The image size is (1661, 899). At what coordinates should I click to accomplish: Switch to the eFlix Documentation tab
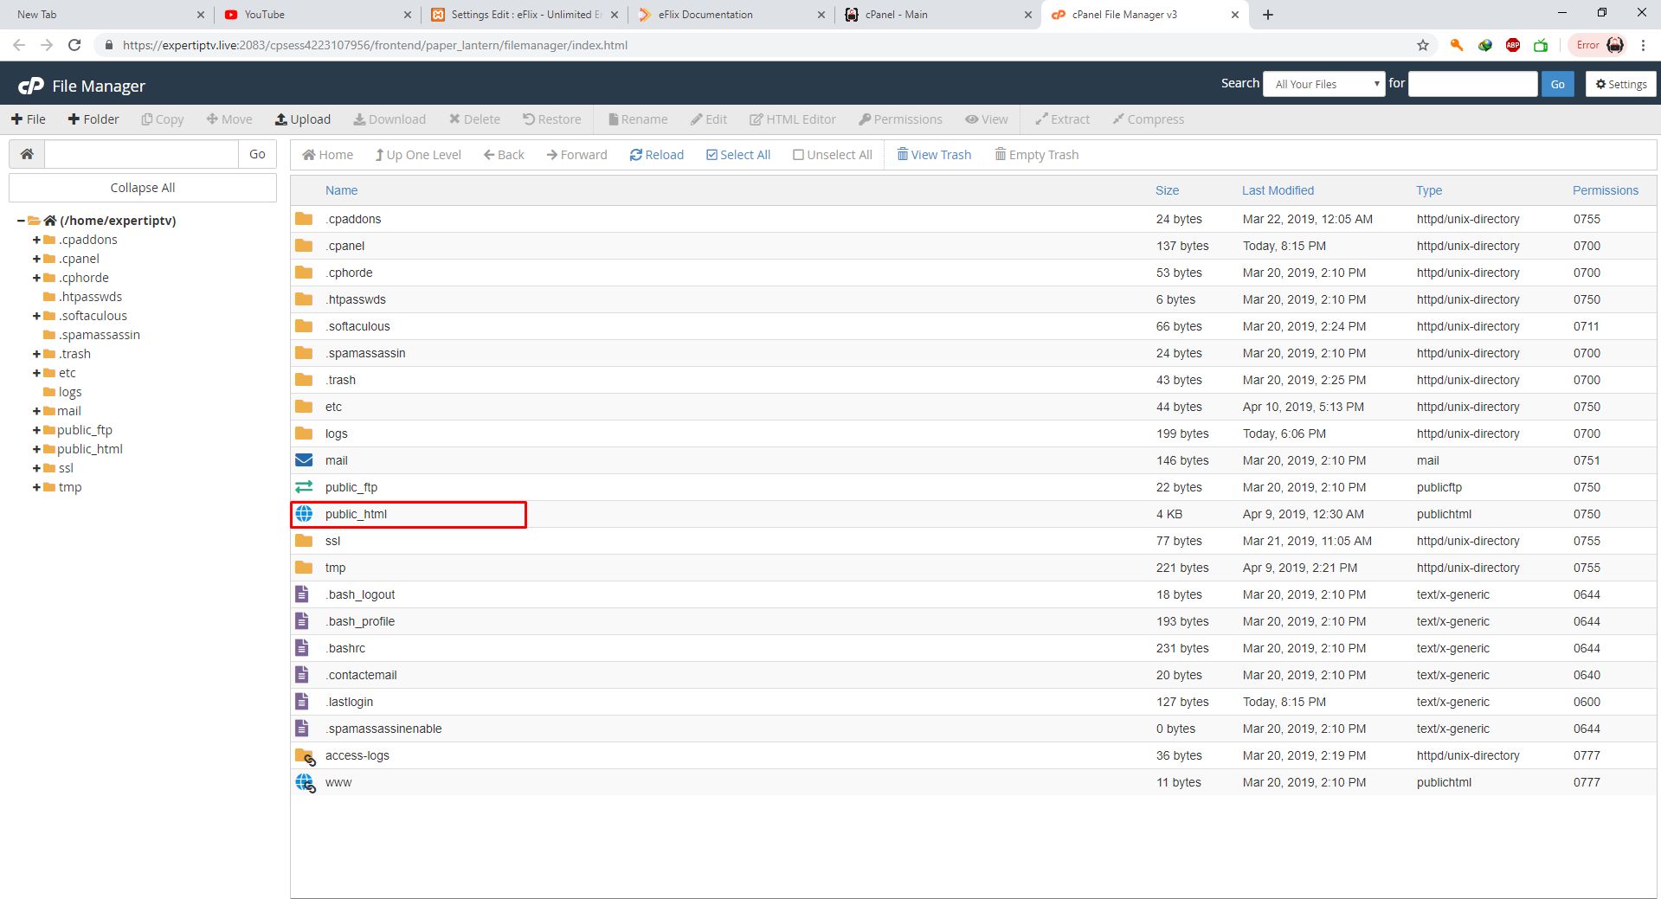(x=731, y=15)
